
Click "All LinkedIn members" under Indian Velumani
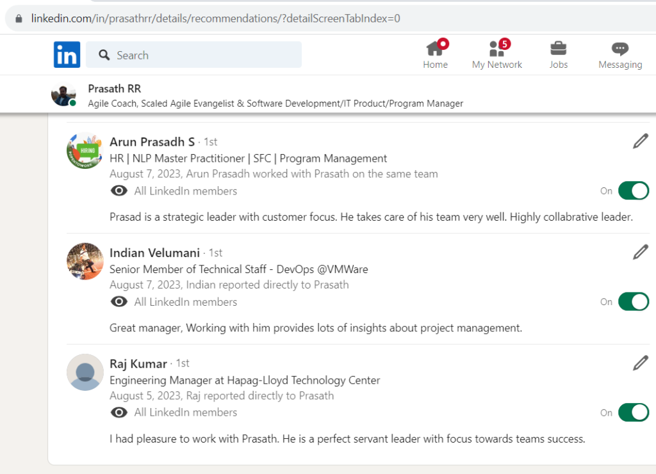tap(186, 301)
